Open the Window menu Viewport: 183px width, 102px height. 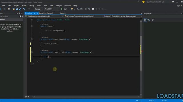tap(67, 6)
